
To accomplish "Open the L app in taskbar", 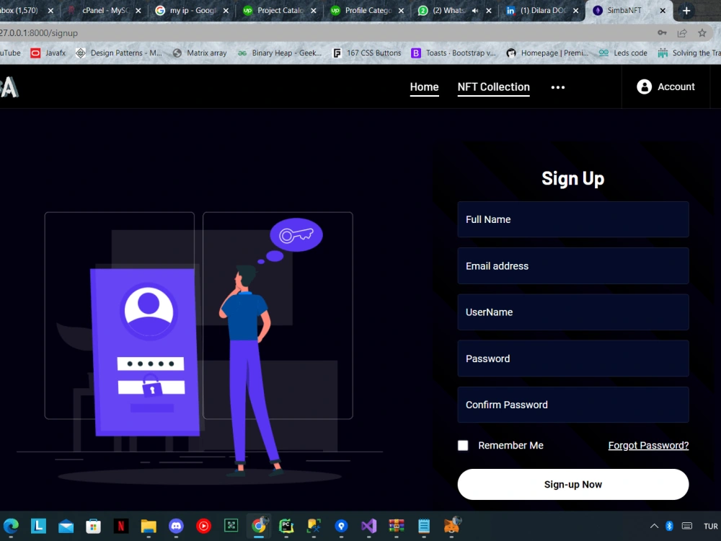I will pyautogui.click(x=38, y=525).
